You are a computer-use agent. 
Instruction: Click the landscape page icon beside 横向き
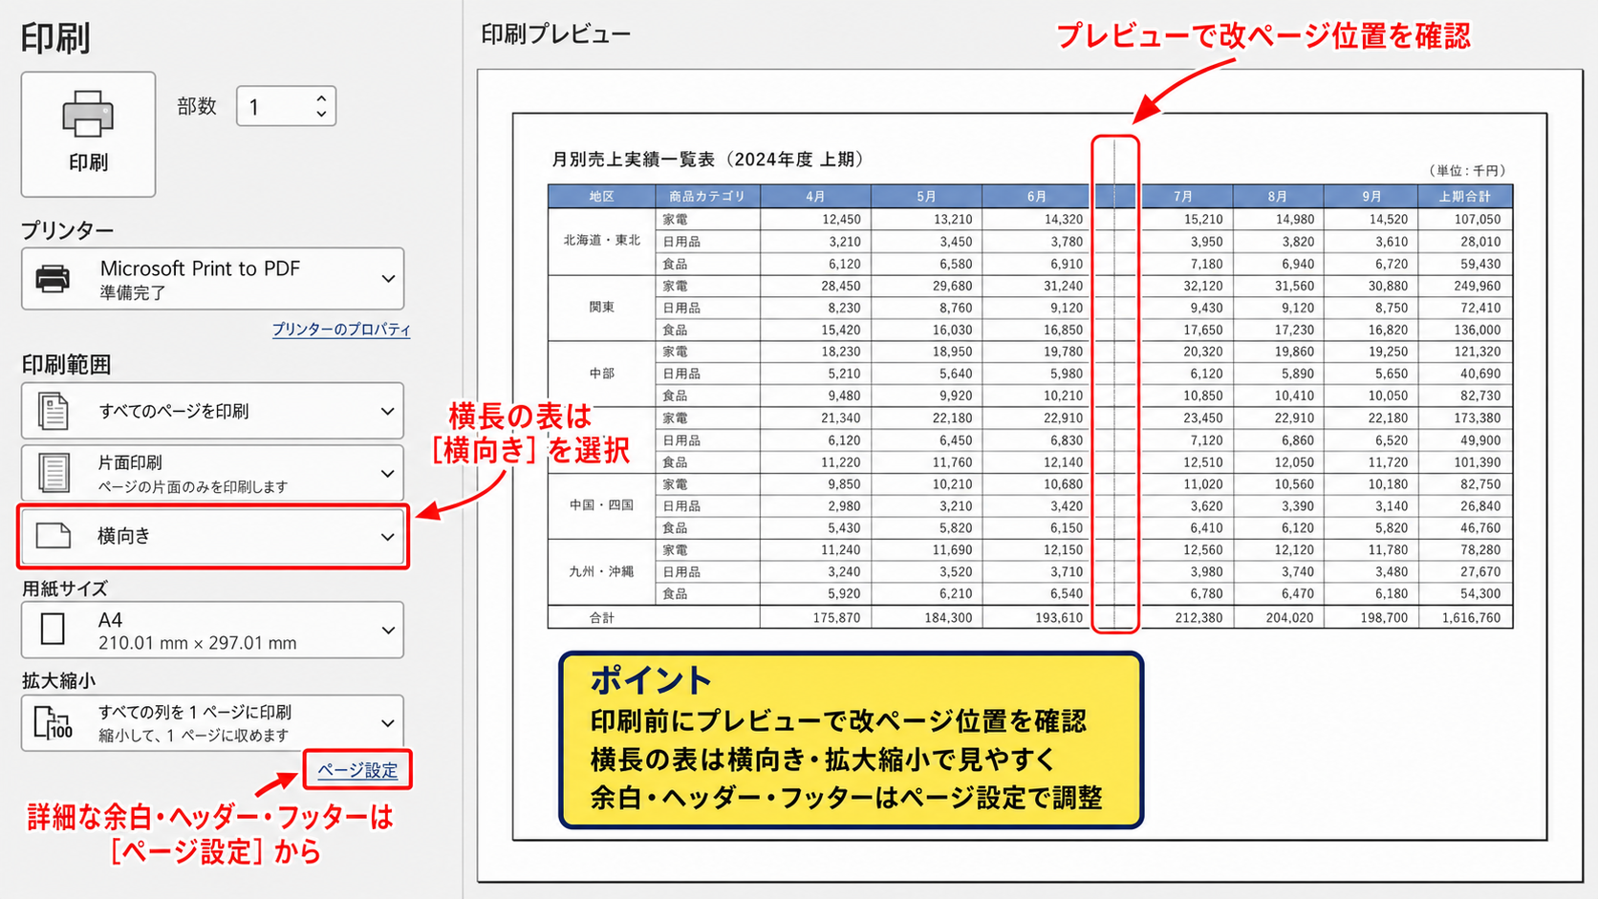click(x=54, y=536)
